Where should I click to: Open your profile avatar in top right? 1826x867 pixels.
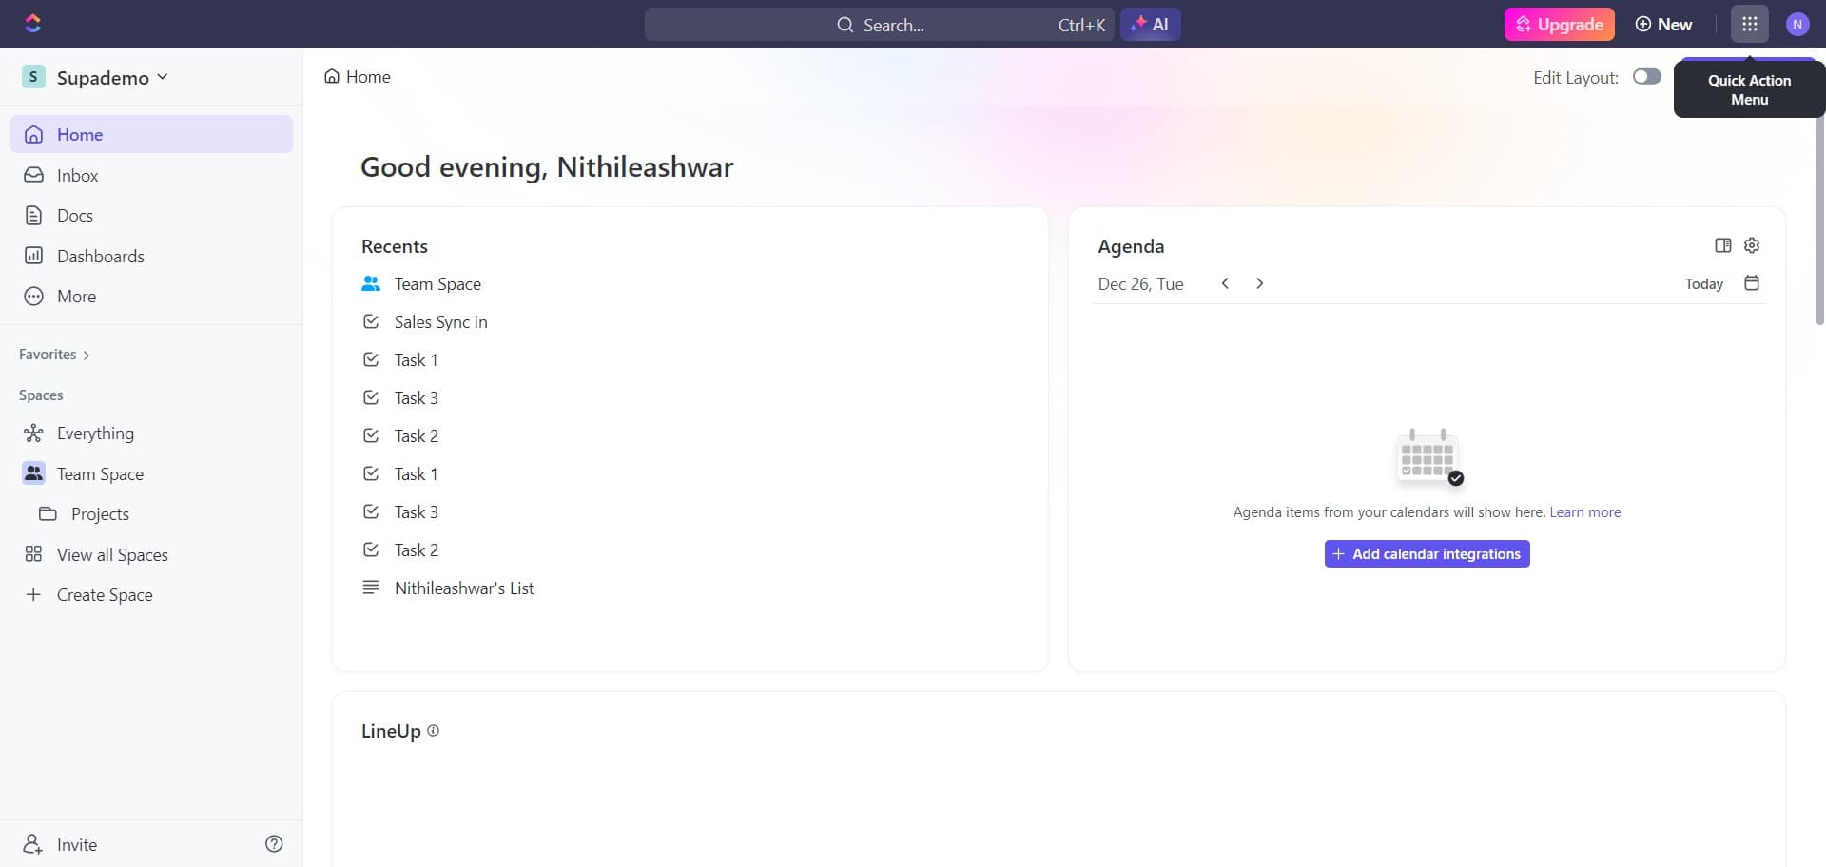point(1797,24)
